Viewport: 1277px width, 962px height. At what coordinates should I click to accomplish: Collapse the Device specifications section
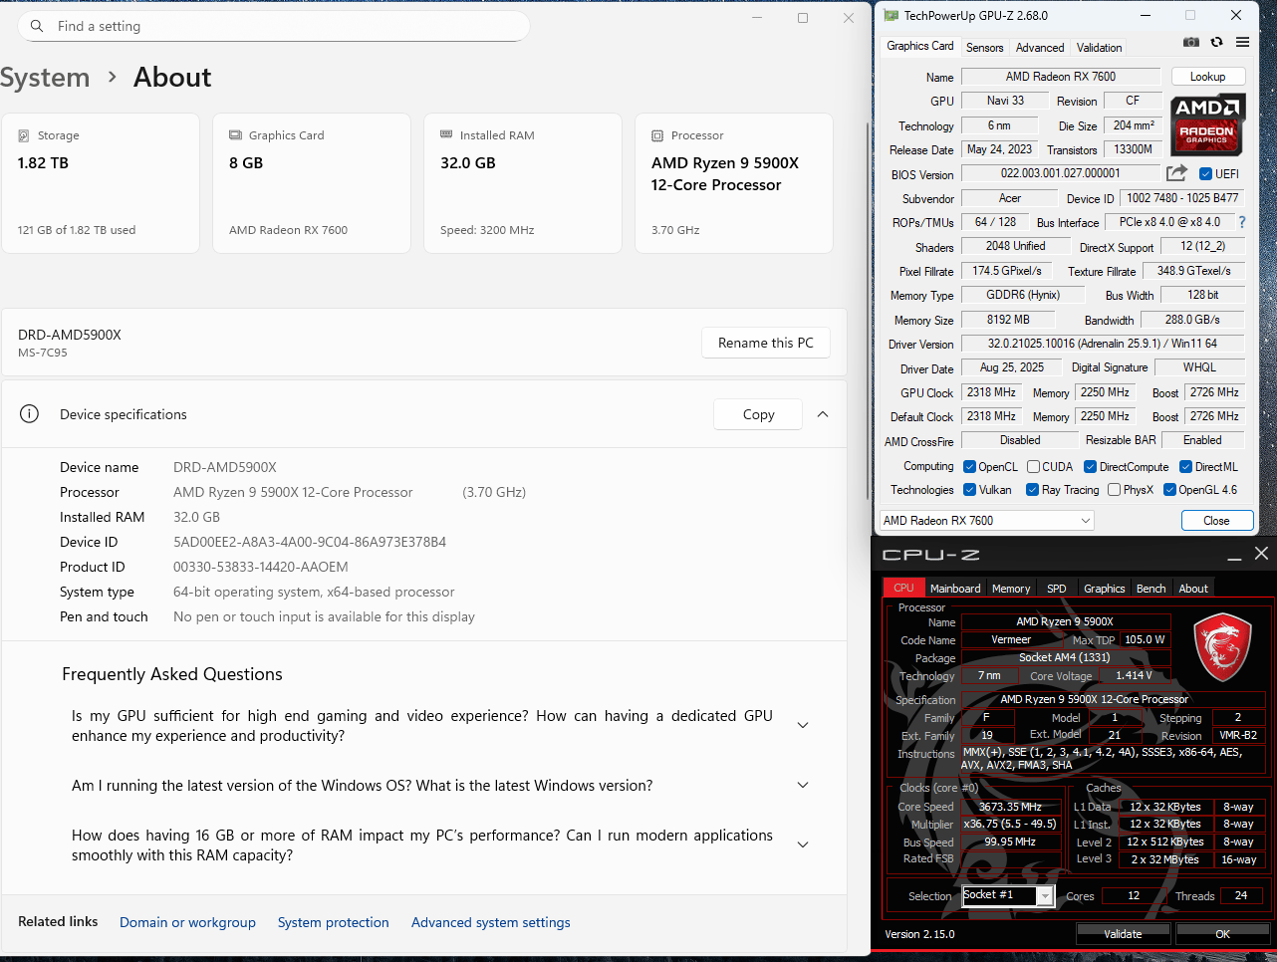(x=823, y=414)
